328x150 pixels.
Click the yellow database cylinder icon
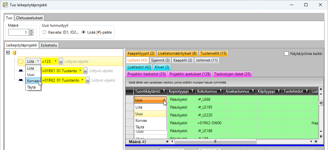pos(14,53)
